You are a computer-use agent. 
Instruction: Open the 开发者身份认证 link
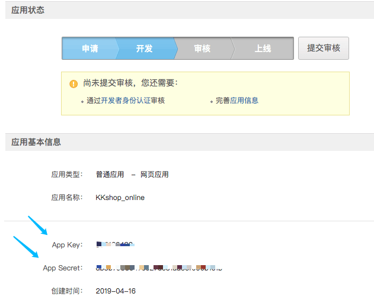[122, 101]
